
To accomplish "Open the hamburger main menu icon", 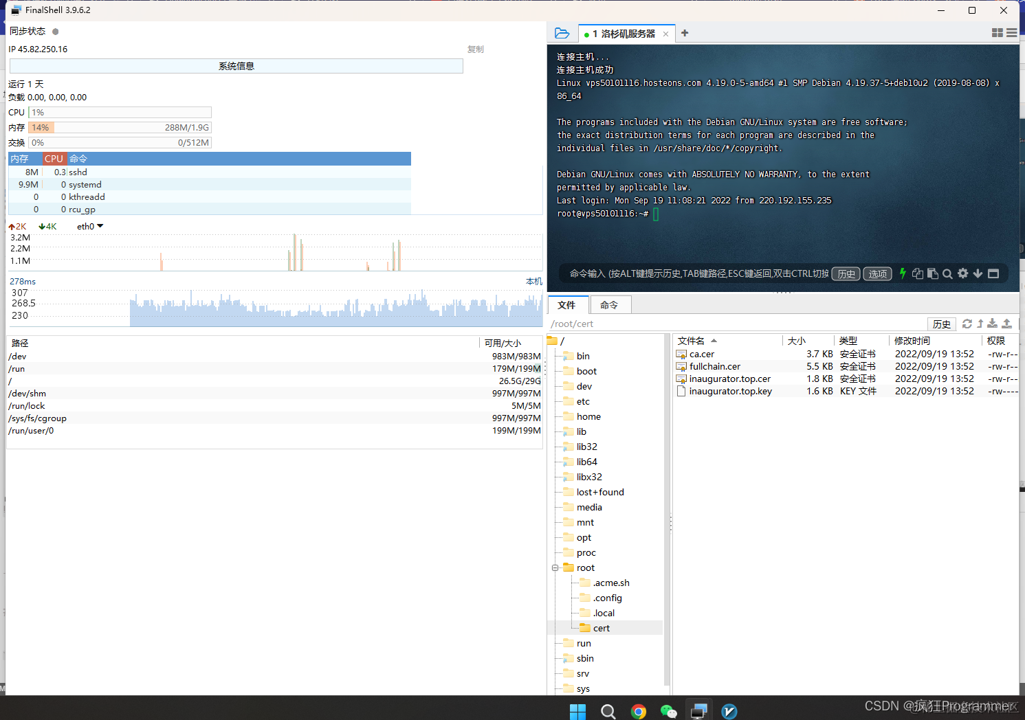I will (x=1012, y=33).
